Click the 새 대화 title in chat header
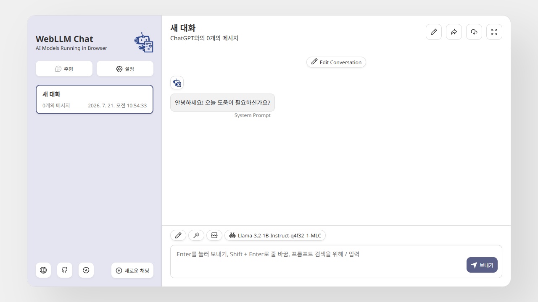Viewport: 538px width, 302px height. point(183,28)
